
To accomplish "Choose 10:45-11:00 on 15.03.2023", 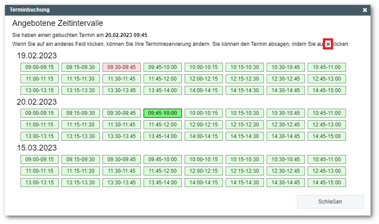I will coord(327,159).
